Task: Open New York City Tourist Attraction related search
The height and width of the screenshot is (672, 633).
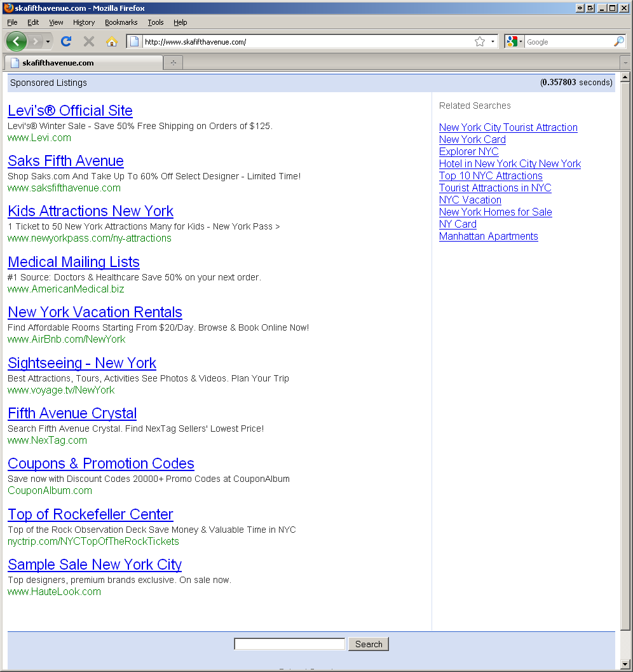Action: [508, 127]
